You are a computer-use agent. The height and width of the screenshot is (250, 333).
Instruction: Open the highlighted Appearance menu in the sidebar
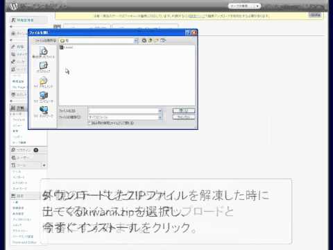click(x=19, y=108)
